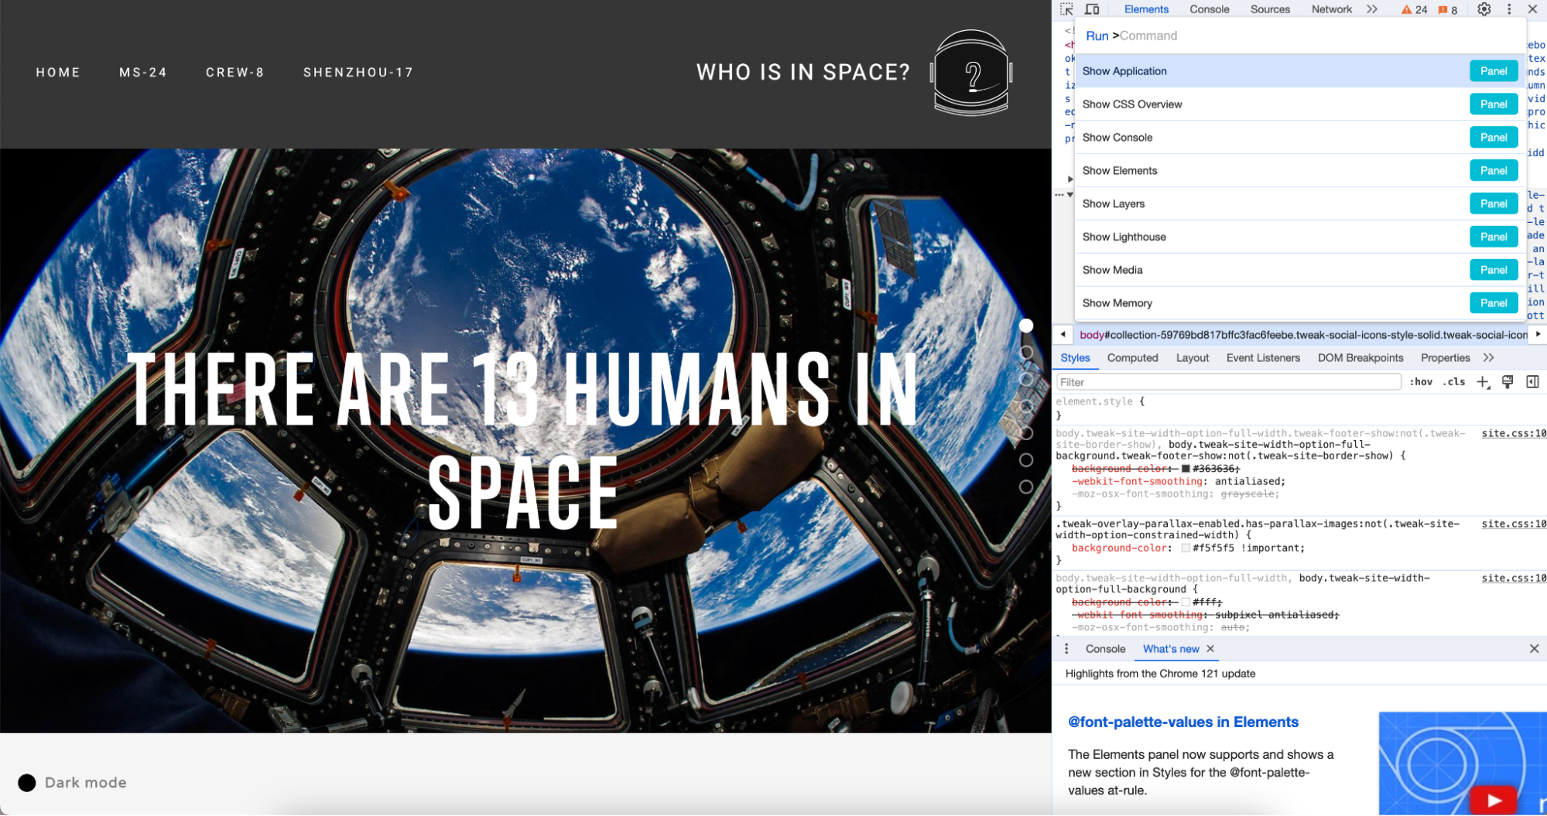Viewport: 1547px width, 816px height.
Task: Open the element state brush icon
Action: tap(1507, 381)
